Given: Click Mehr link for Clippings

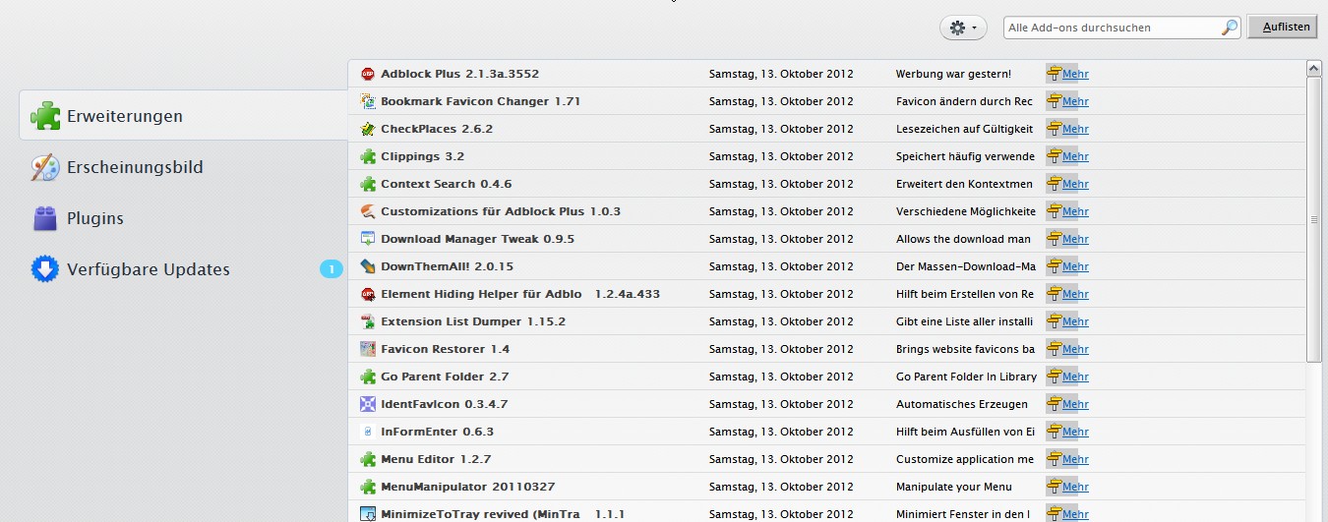Looking at the screenshot, I should tap(1075, 156).
